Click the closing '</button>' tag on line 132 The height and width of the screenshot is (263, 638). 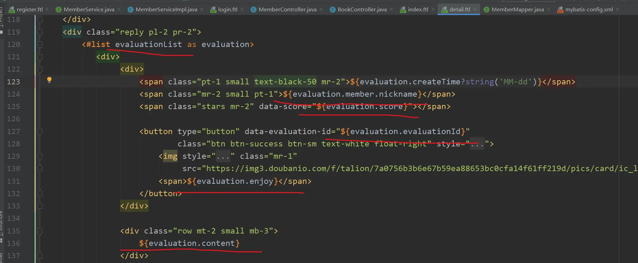tap(161, 194)
